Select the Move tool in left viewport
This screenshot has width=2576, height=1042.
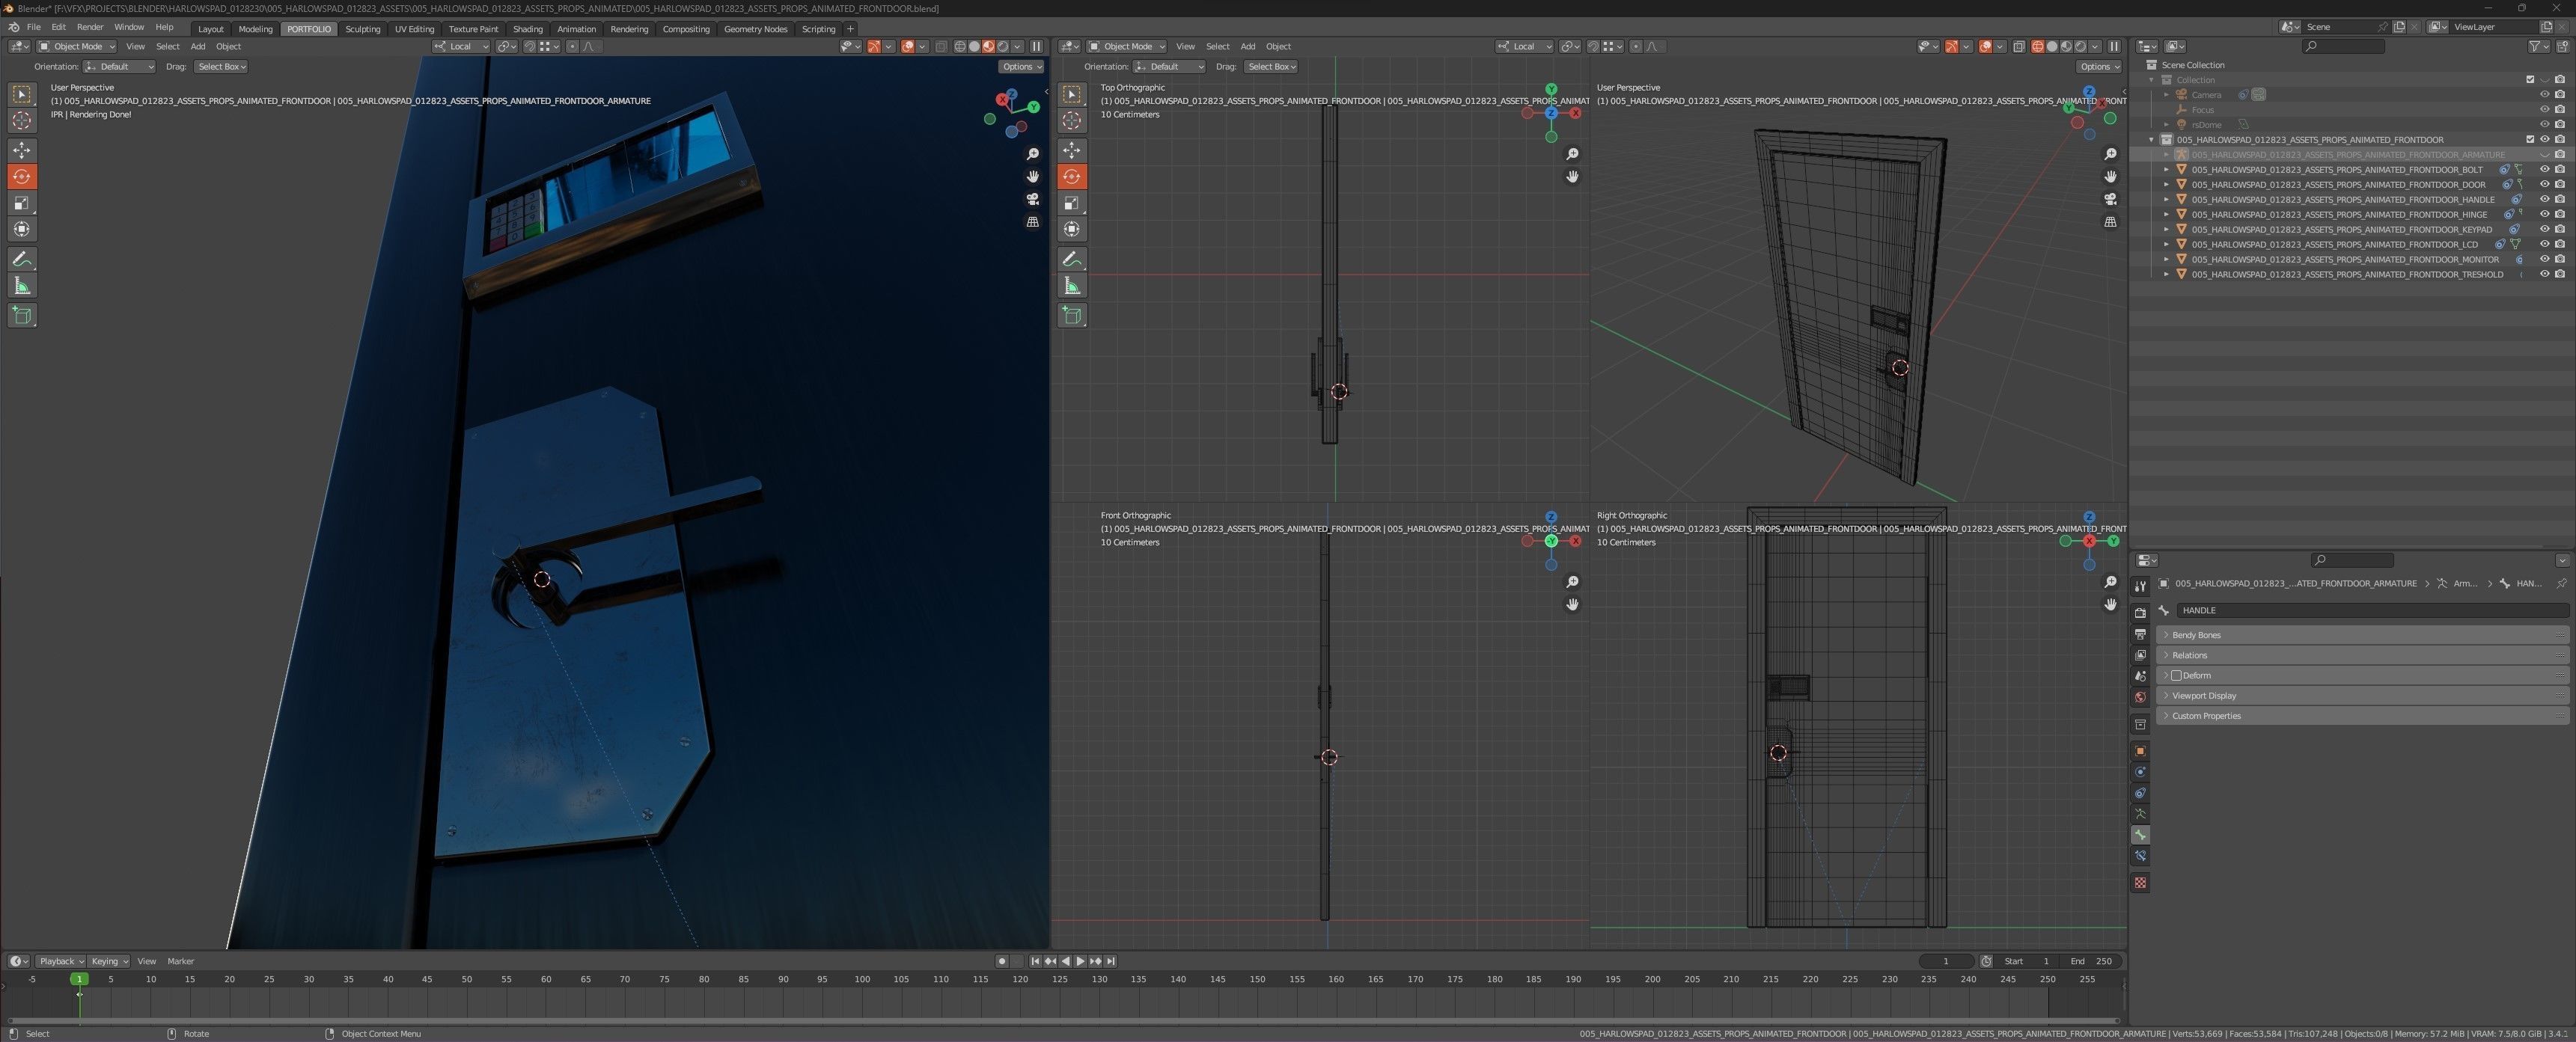click(21, 150)
